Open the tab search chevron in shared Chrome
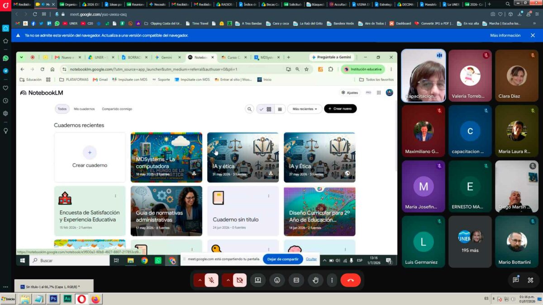 pos(21,57)
